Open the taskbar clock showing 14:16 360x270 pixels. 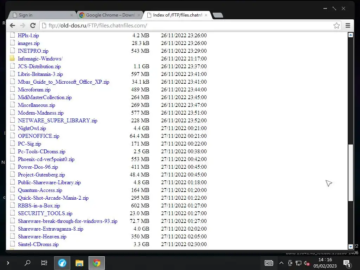pos(325,263)
